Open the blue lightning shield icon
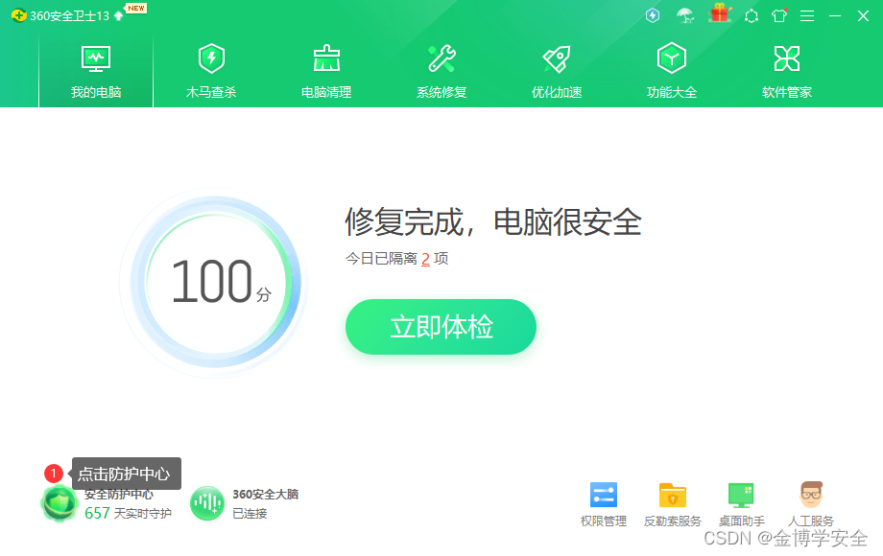This screenshot has height=556, width=883. click(x=652, y=15)
